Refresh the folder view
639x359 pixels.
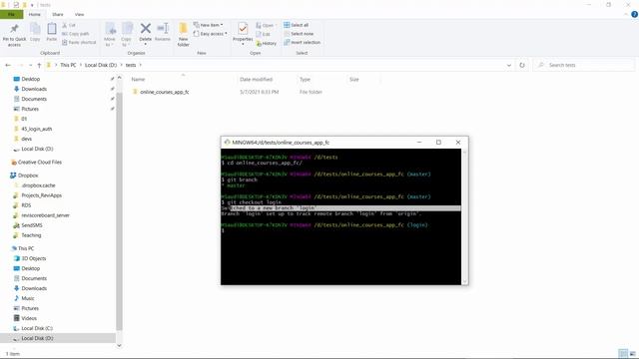click(x=522, y=65)
